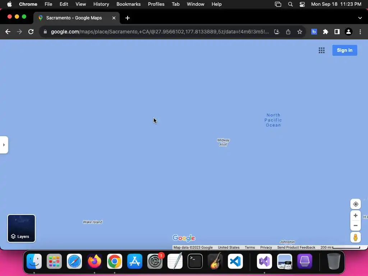The image size is (368, 276).
Task: Open the App Store from Dock
Action: (135, 261)
